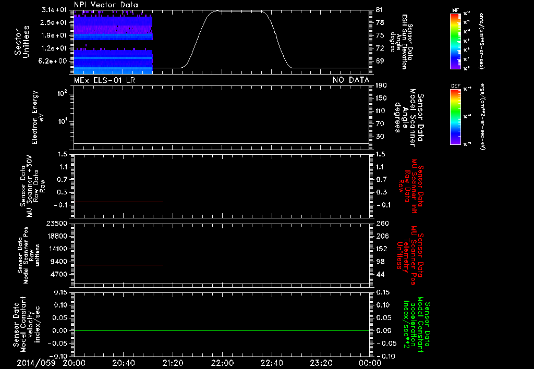The height and width of the screenshot is (369, 534).
Task: Click the 'NO DATA' label on ELS panel
Action: click(351, 80)
